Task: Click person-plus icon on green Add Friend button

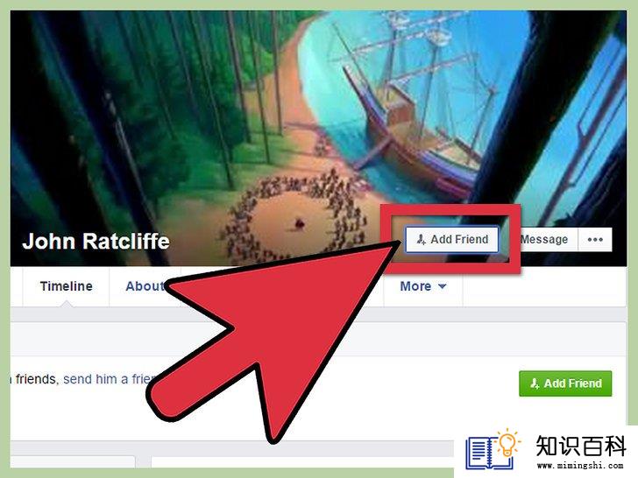Action: (x=535, y=383)
